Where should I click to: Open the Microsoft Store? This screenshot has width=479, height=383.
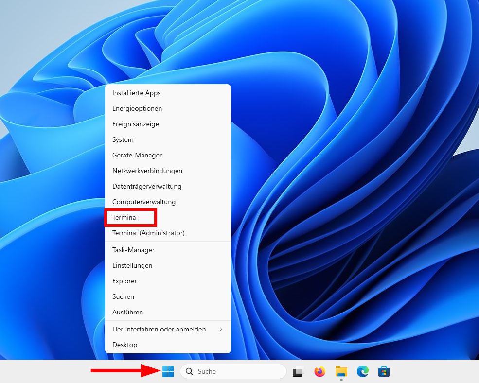pos(384,371)
